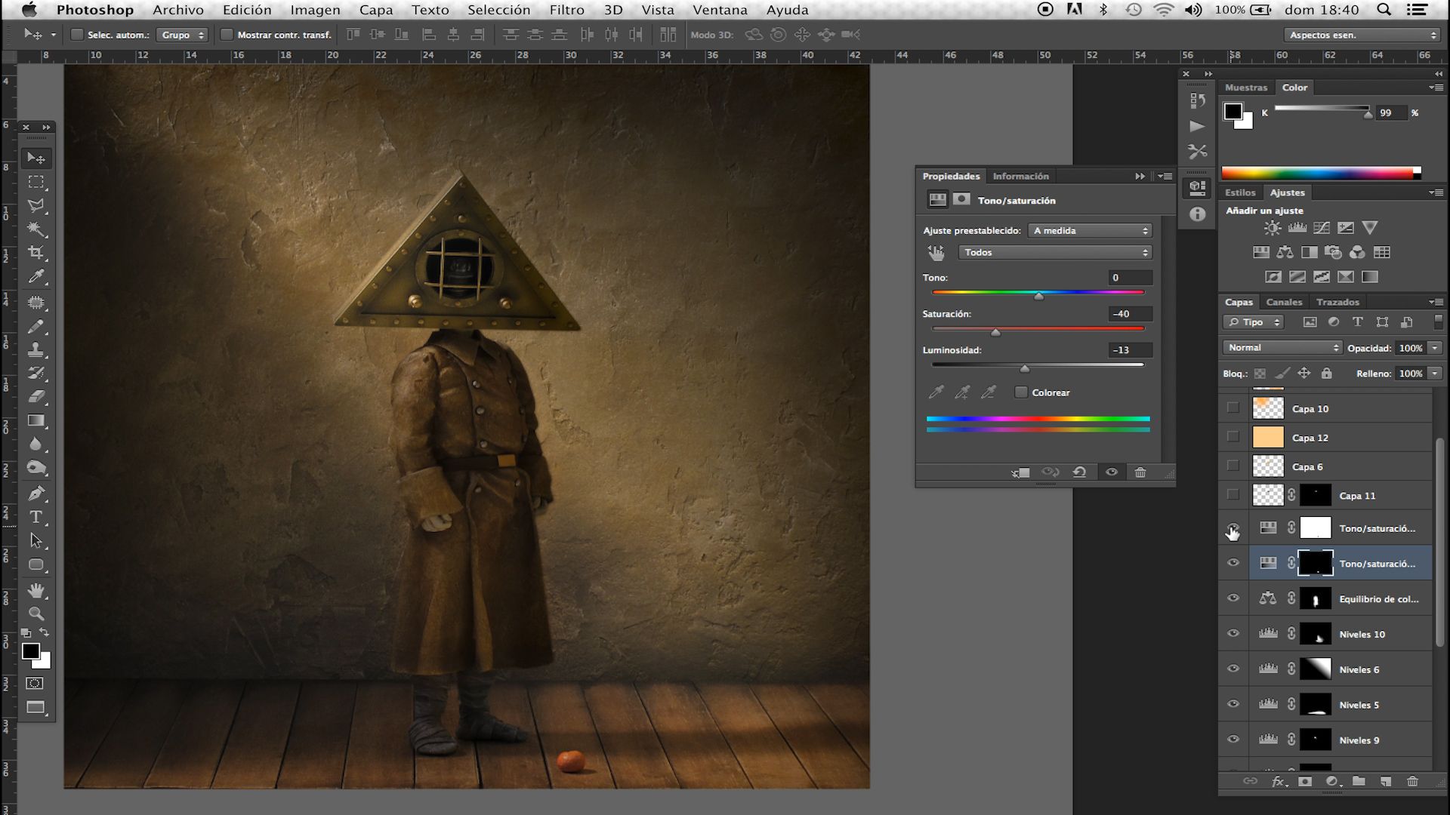Select the Crop tool

point(35,253)
